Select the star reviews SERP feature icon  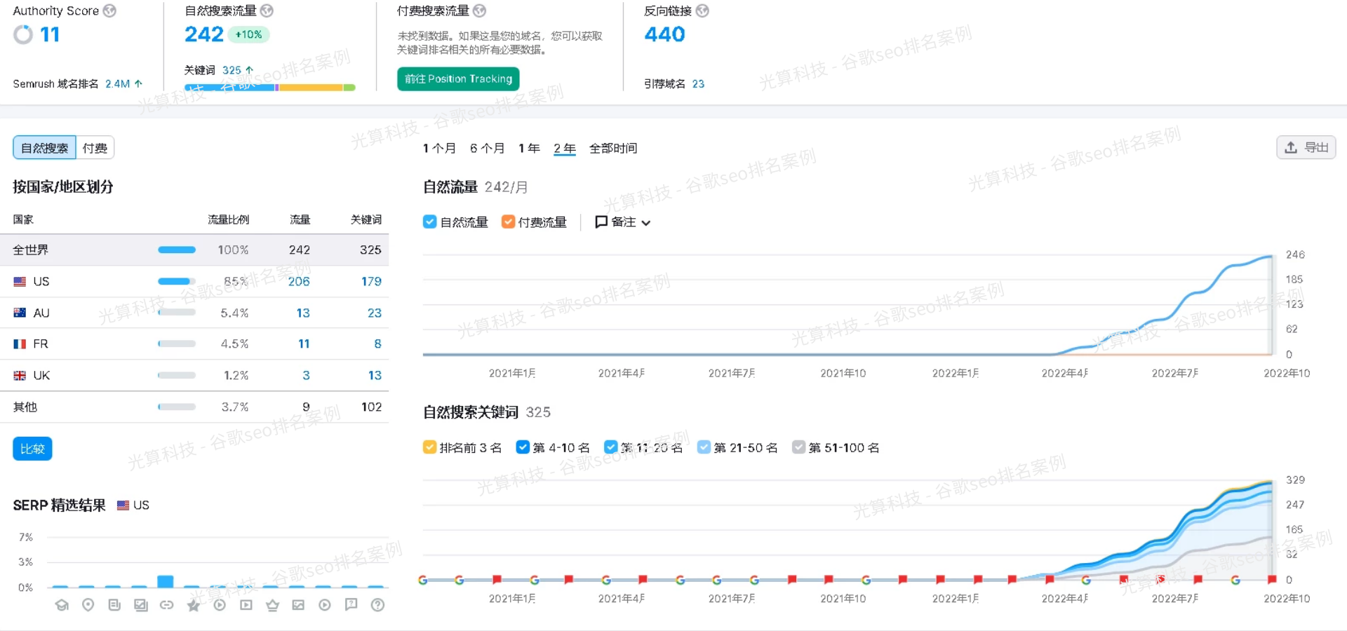click(x=194, y=605)
